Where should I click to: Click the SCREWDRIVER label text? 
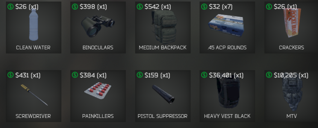[33, 116]
